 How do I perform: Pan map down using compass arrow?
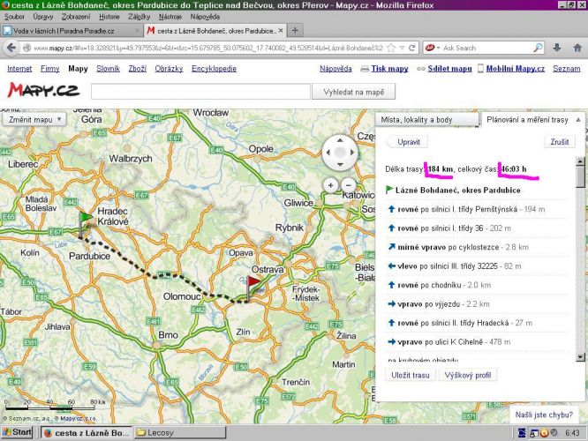point(340,164)
